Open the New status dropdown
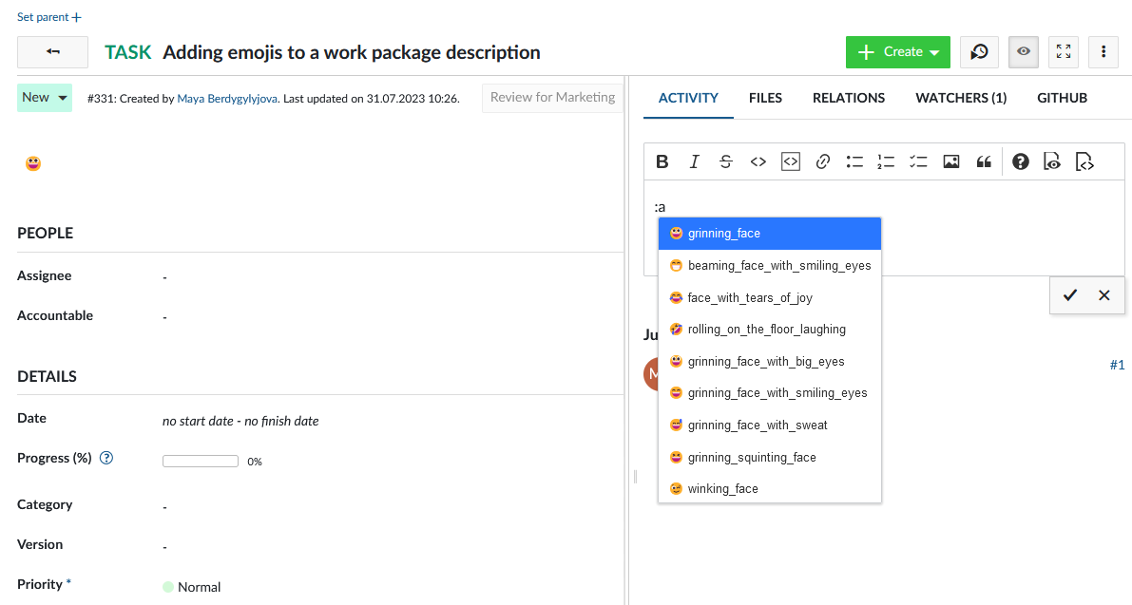 pos(45,98)
